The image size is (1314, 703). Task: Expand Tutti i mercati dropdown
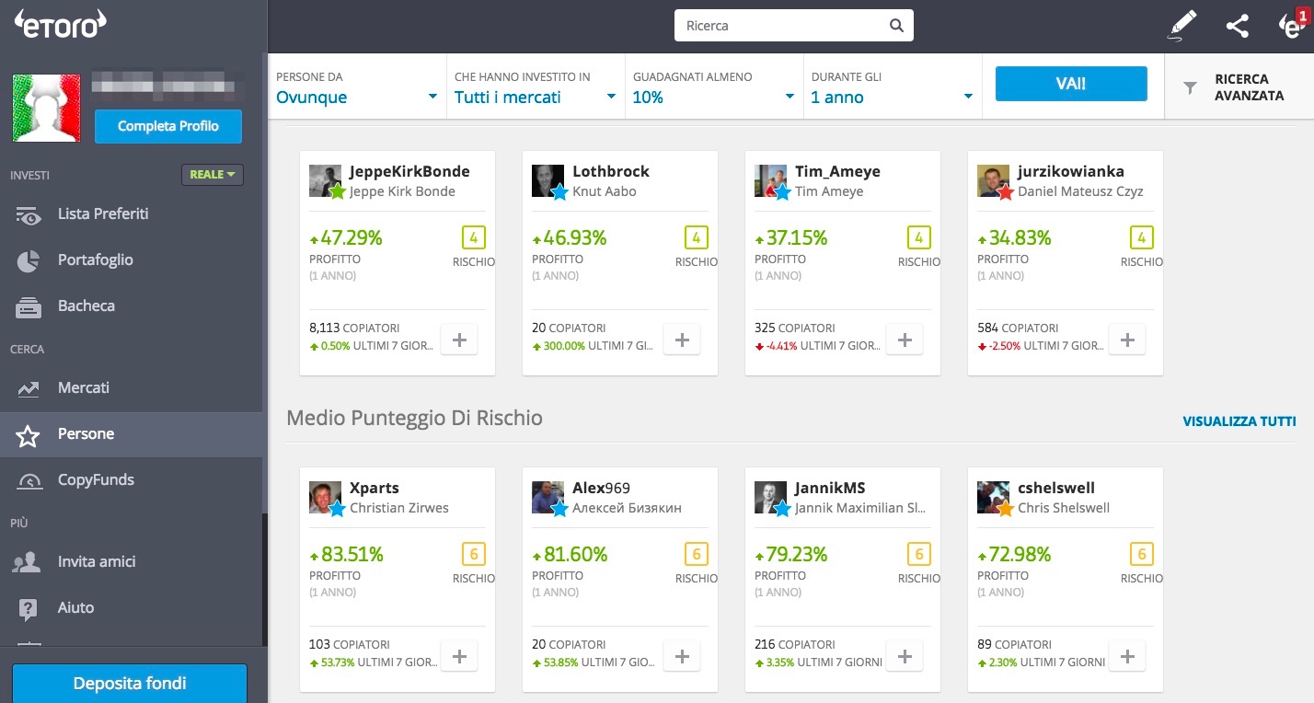[x=535, y=88]
